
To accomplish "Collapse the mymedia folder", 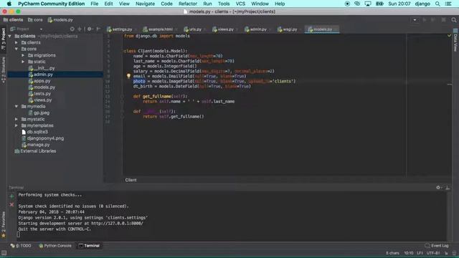I will click(x=16, y=107).
